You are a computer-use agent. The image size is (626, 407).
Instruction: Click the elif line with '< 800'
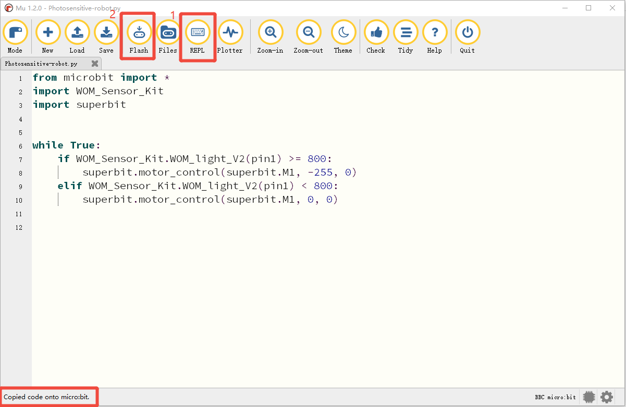click(198, 186)
